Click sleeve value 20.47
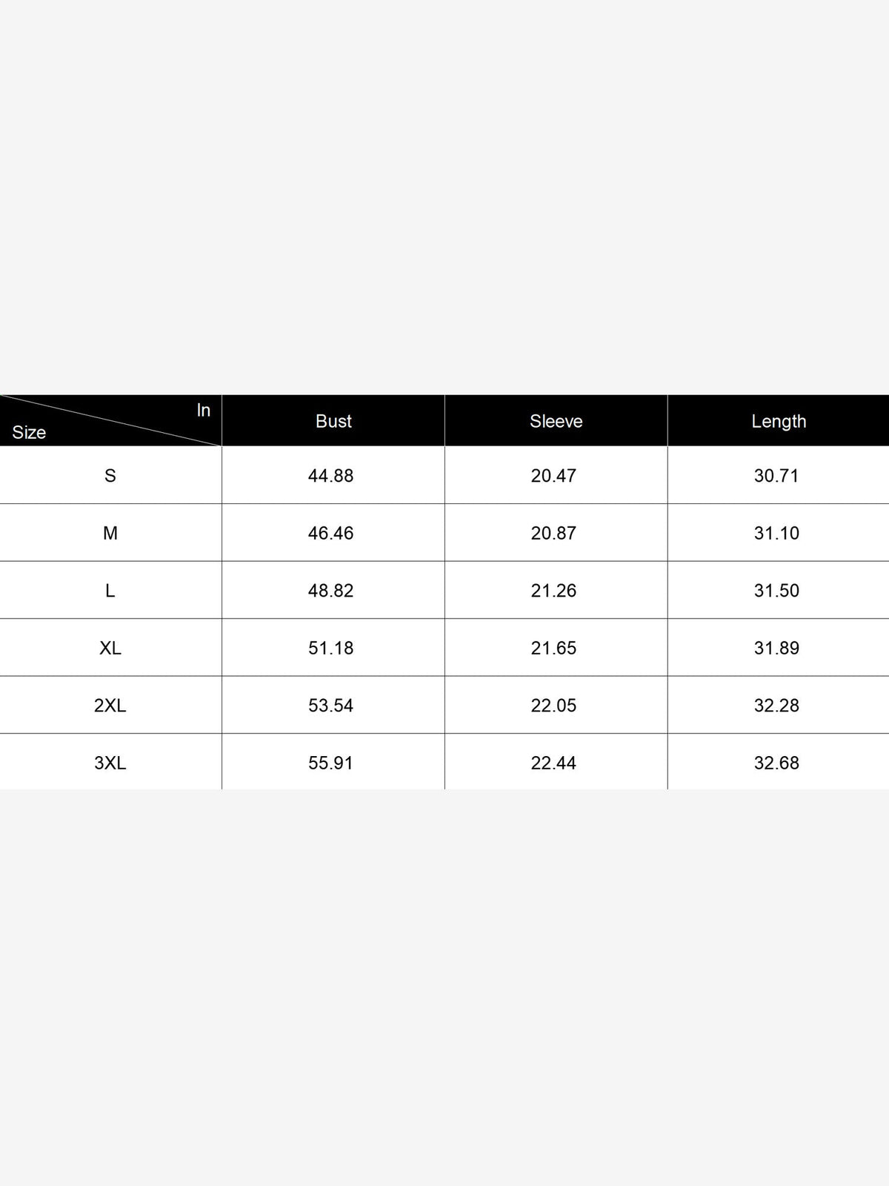 553,476
